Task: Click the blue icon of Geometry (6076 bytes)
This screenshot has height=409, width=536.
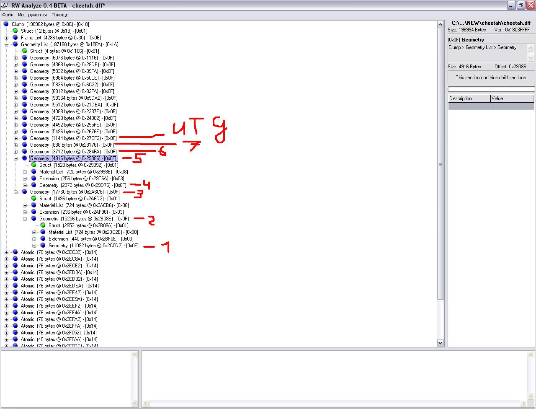Action: pos(24,58)
